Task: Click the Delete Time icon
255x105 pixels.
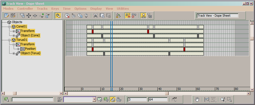Action: point(67,16)
